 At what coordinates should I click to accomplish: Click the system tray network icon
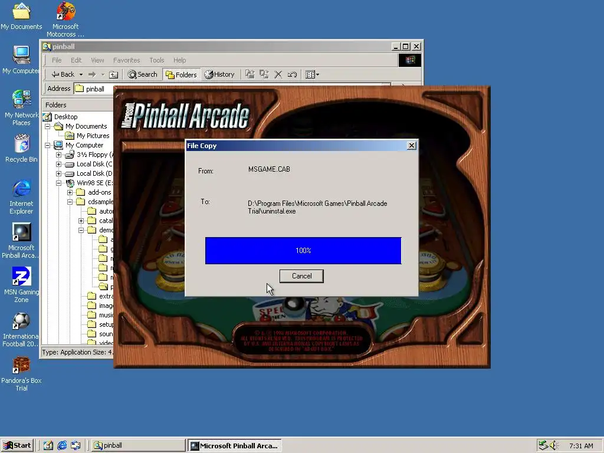543,445
